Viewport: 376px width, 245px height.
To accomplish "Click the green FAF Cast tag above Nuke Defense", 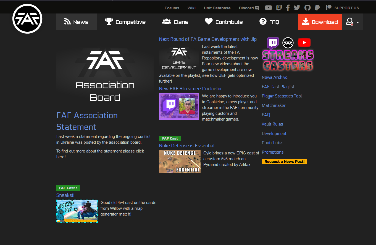I will point(170,138).
